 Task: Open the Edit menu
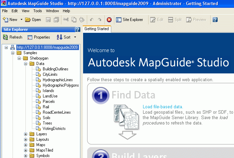pos(15,11)
